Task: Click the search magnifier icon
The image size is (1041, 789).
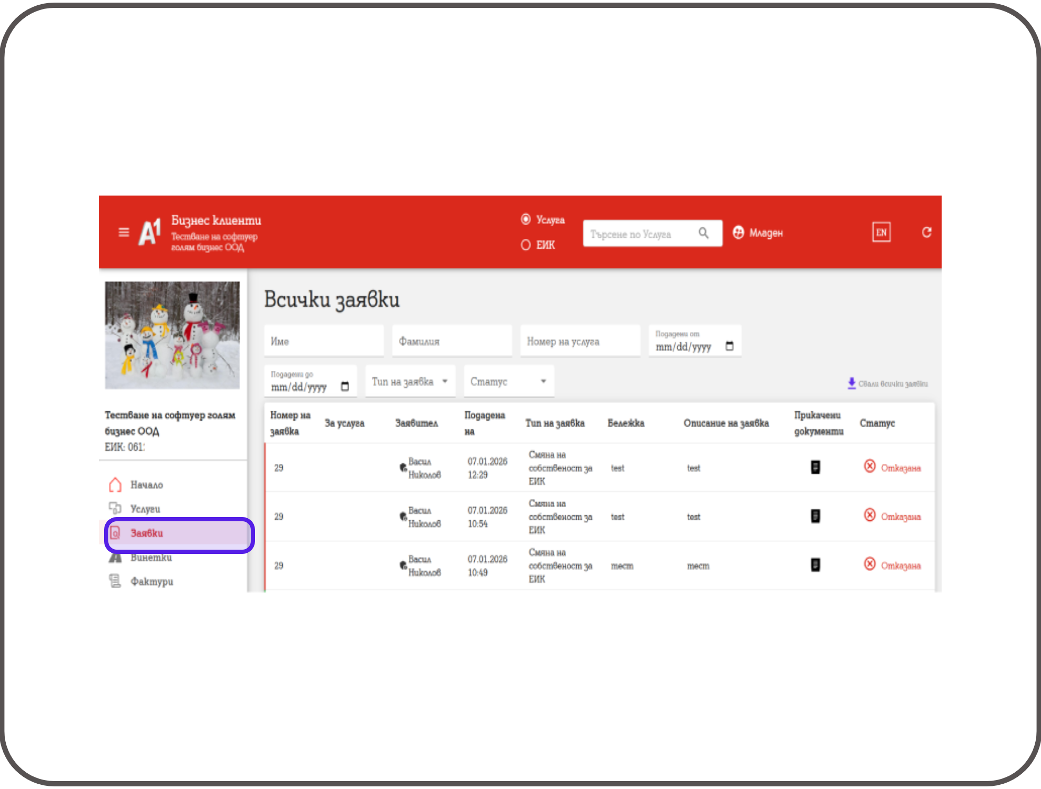Action: coord(703,232)
